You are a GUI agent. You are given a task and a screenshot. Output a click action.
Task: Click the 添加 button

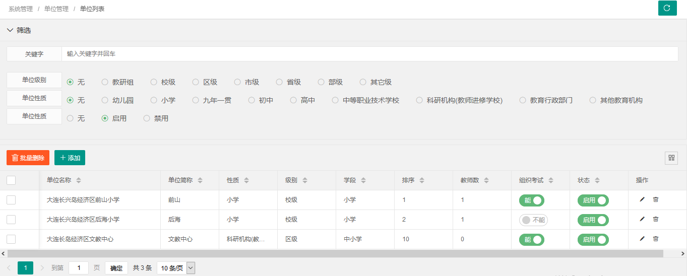pos(70,158)
